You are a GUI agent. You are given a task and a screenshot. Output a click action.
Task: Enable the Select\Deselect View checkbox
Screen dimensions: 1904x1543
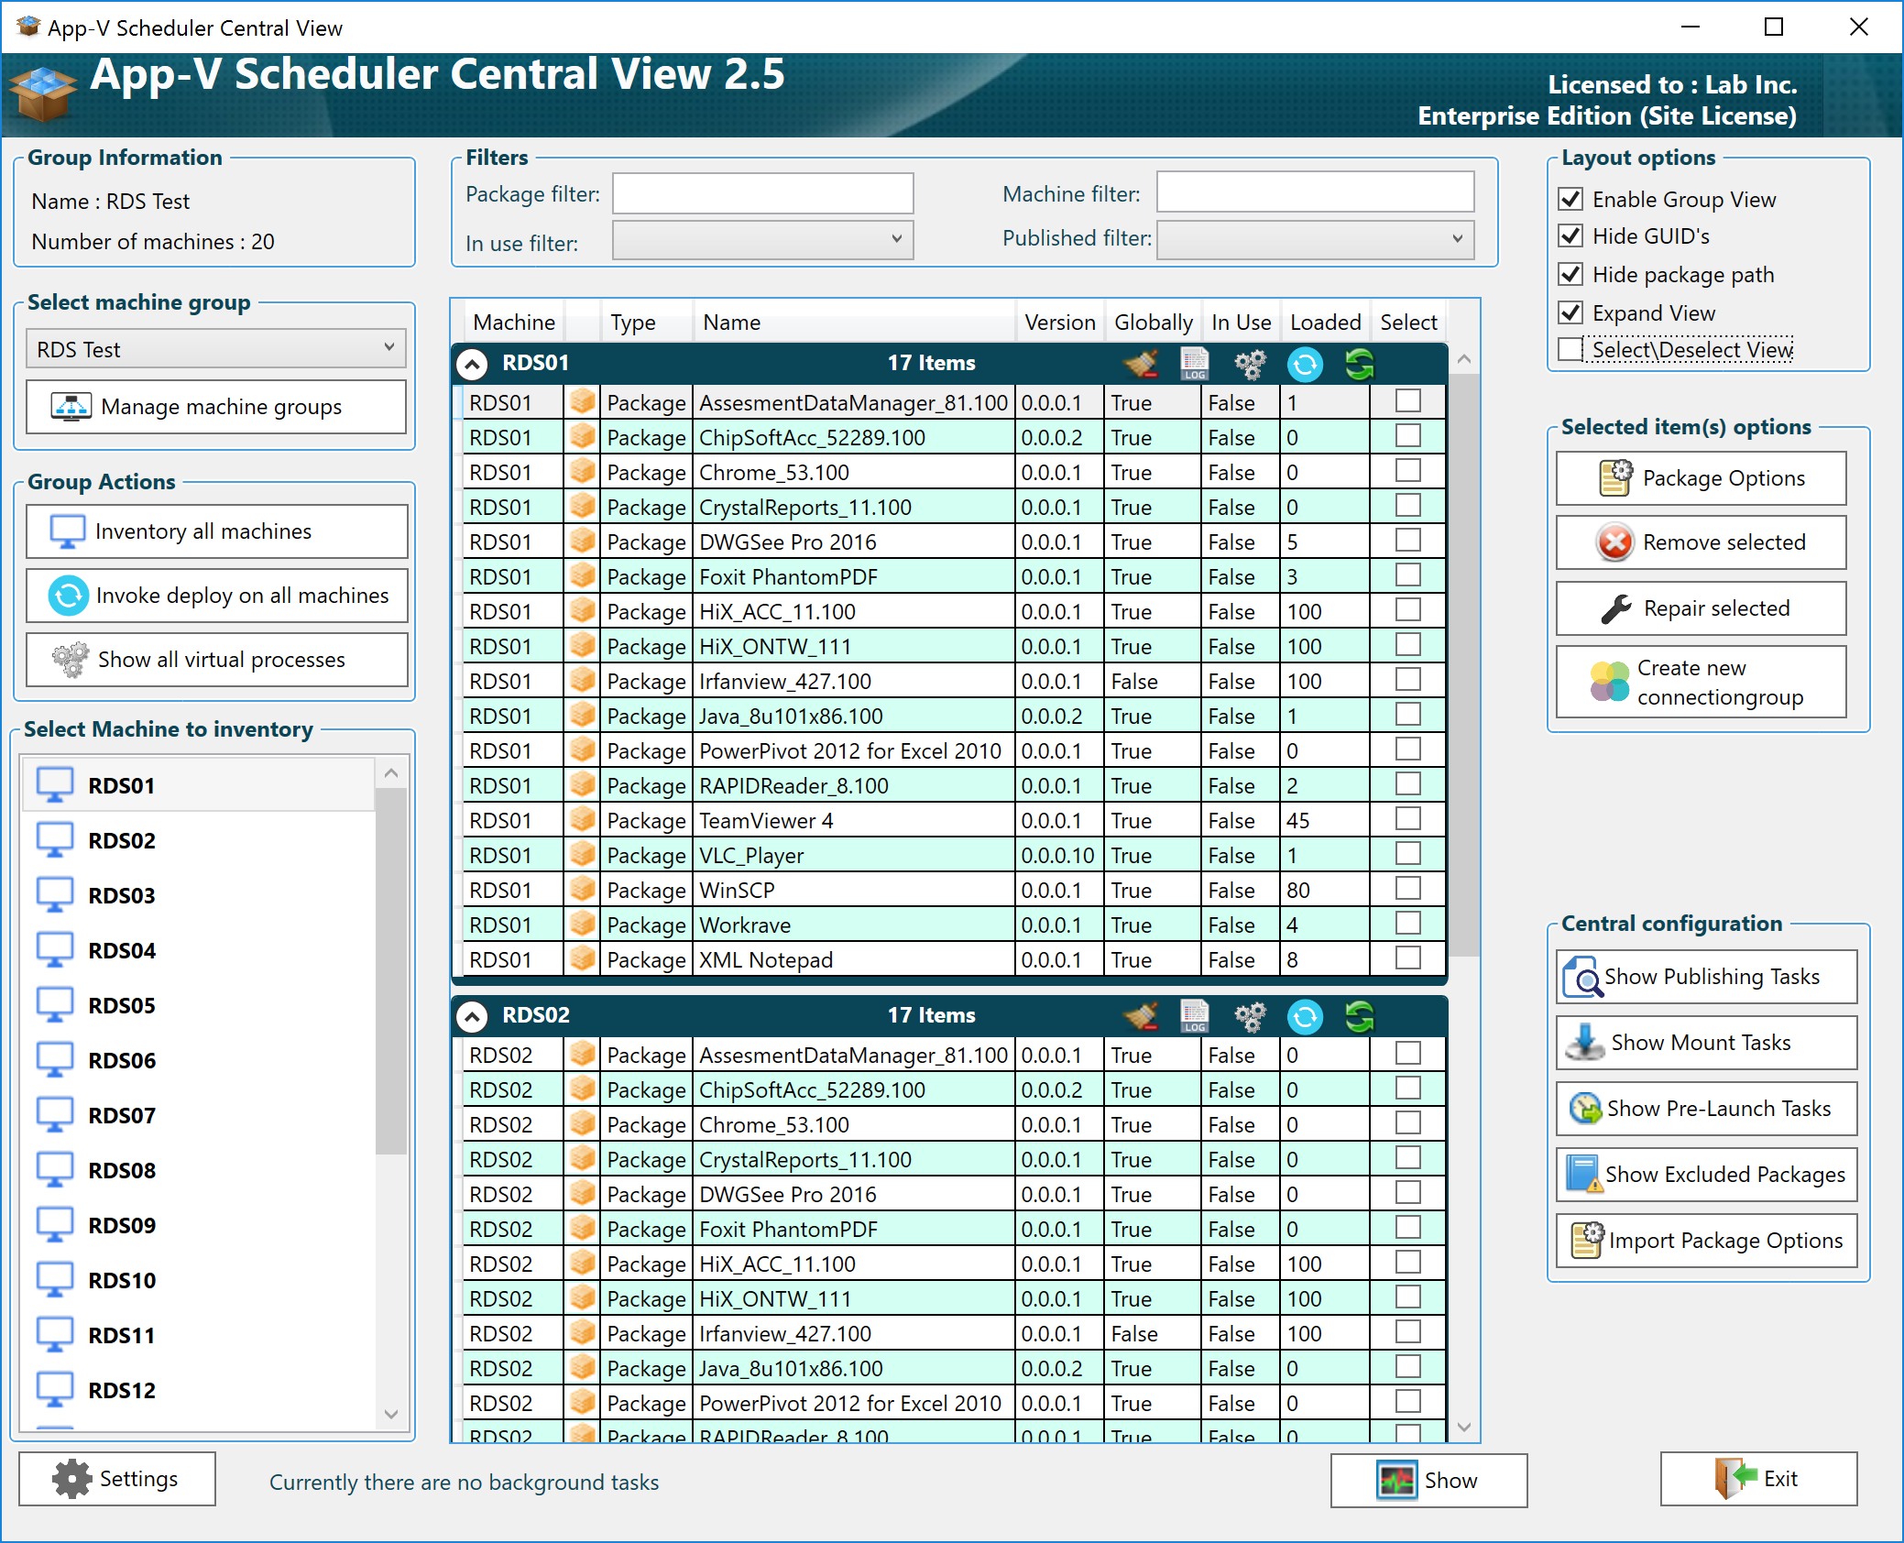[x=1570, y=350]
